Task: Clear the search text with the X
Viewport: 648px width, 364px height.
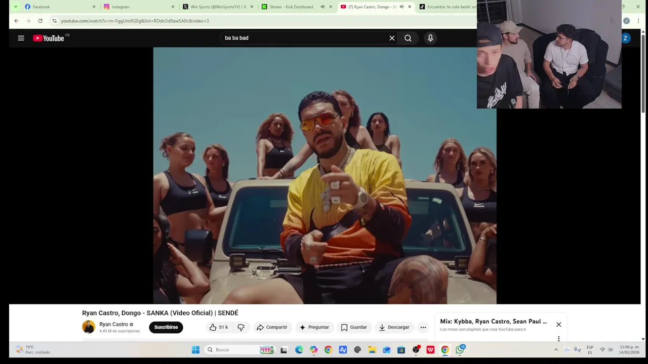Action: click(x=392, y=38)
